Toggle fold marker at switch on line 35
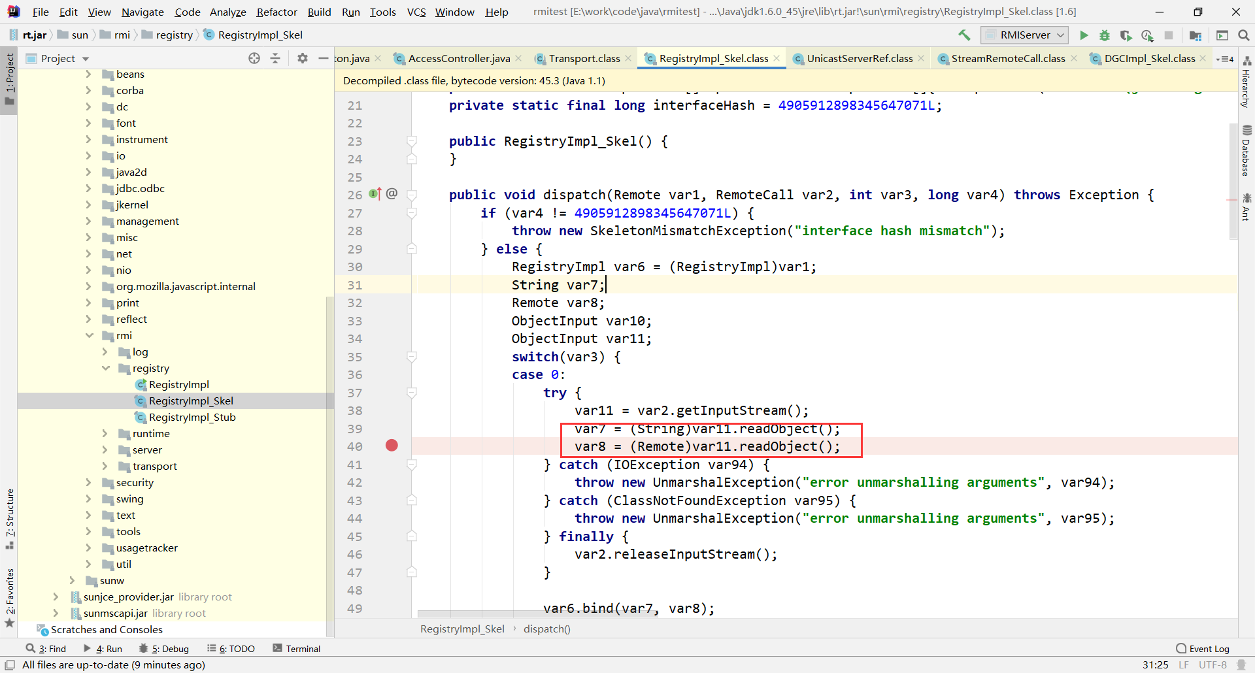Viewport: 1255px width, 673px height. point(412,357)
